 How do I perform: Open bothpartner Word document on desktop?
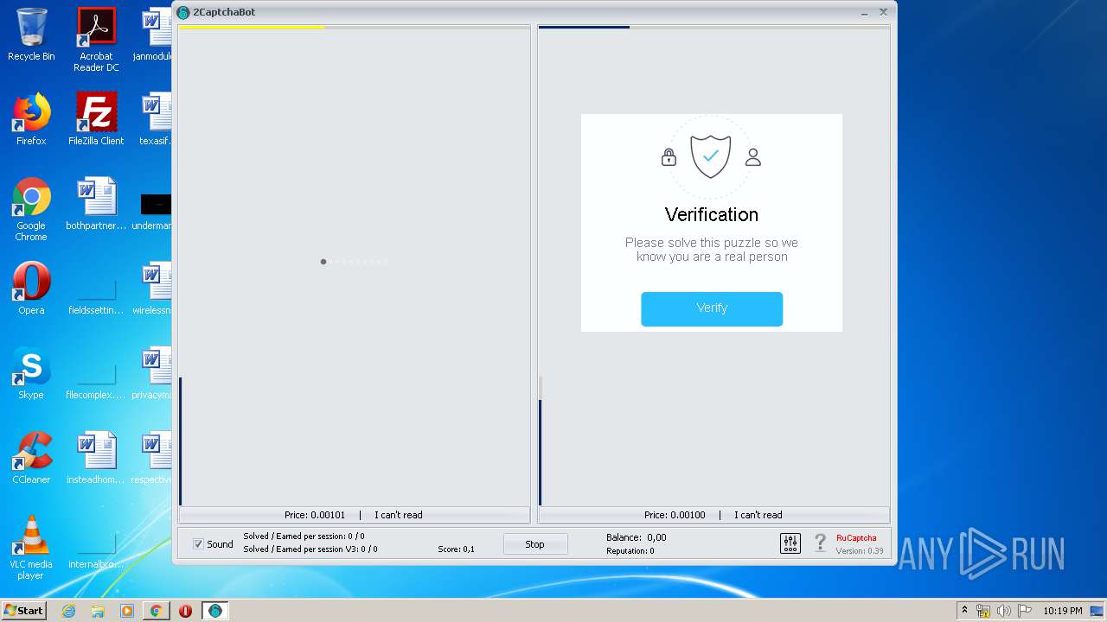point(96,204)
